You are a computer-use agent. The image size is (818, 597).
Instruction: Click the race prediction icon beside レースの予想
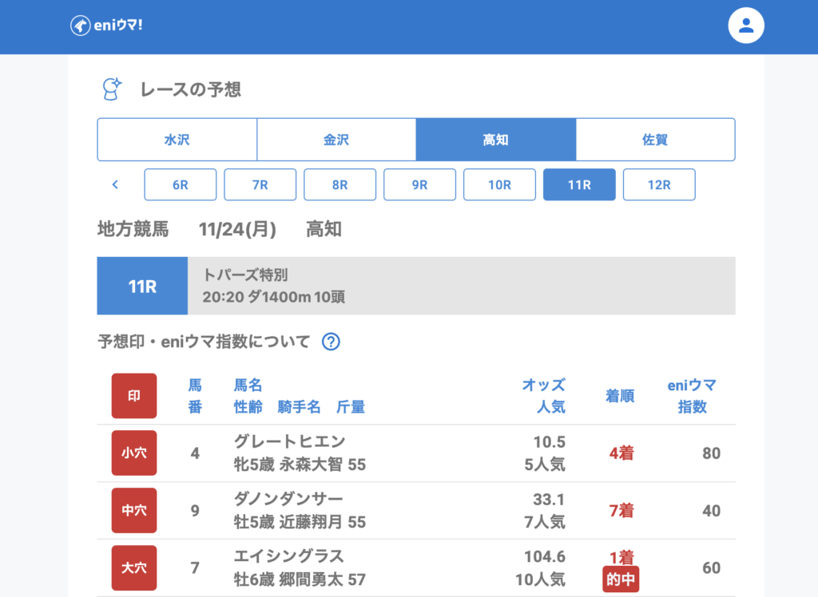(112, 89)
